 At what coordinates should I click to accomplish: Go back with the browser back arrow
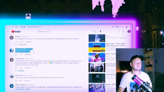click(6, 27)
